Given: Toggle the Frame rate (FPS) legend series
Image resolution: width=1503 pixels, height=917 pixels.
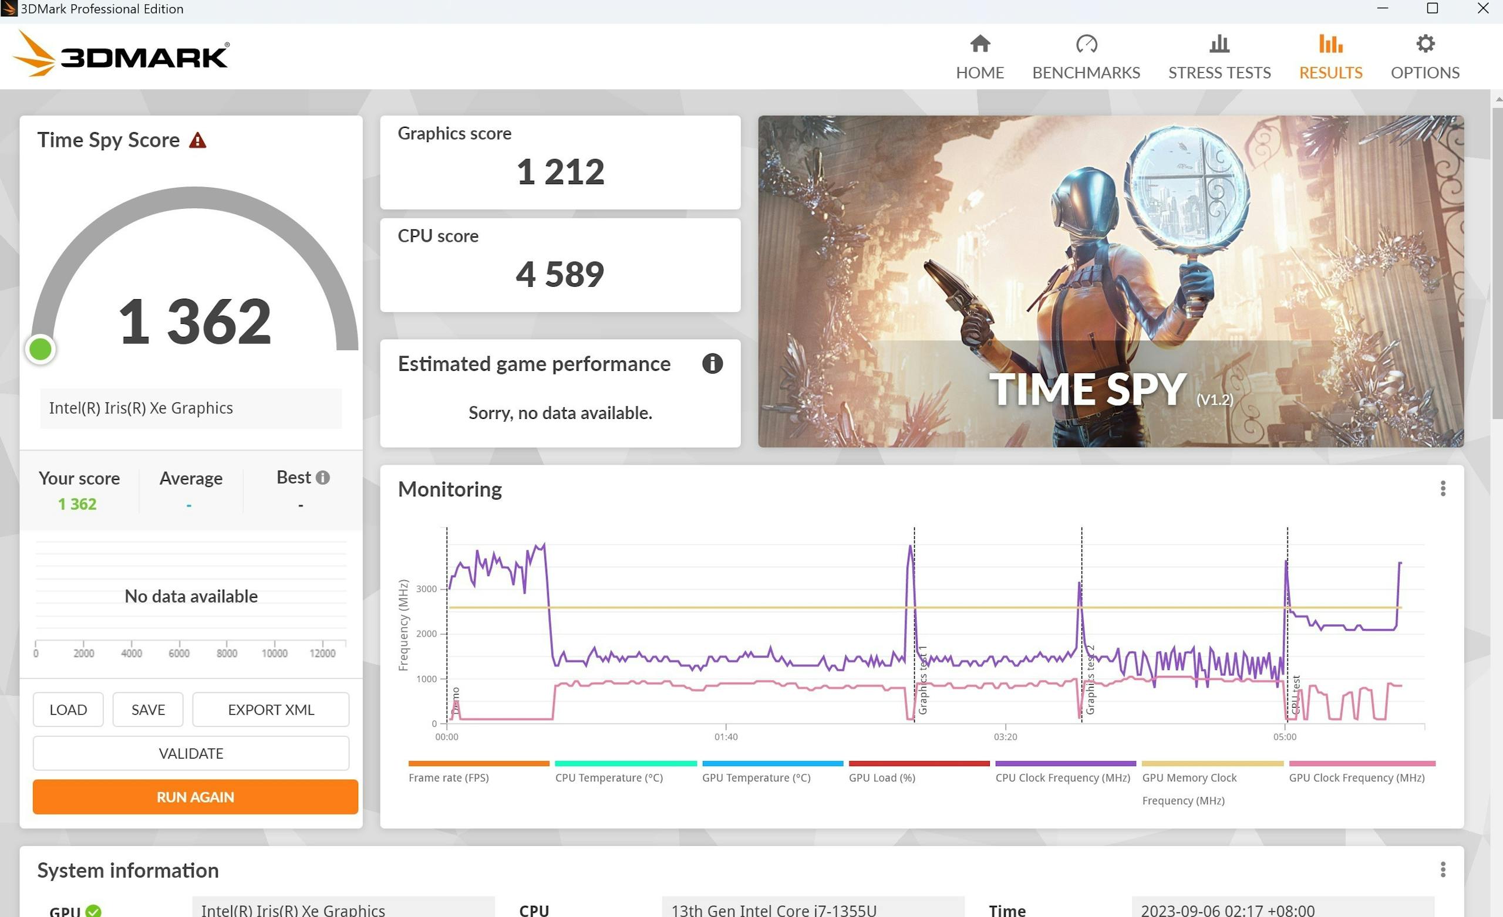Looking at the screenshot, I should coord(449,777).
